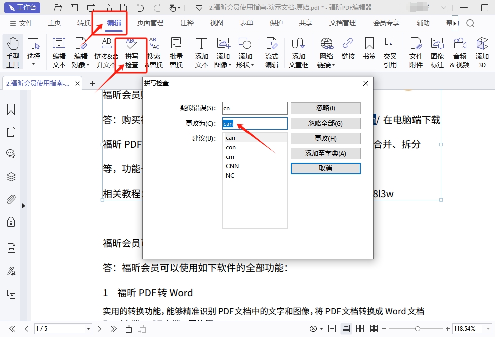This screenshot has width=495, height=337.
Task: Click the Ignore All (忽略全部) button
Action: [x=325, y=124]
